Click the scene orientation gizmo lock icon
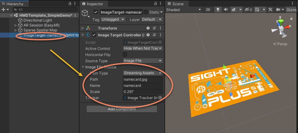Image resolution: width=298 pixels, height=133 pixels. [291, 18]
